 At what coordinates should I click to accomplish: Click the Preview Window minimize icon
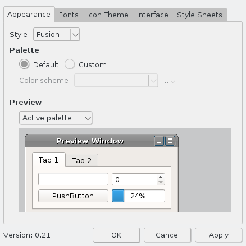[x=159, y=141]
